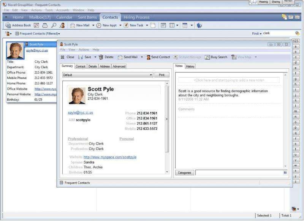
Task: Click the Home tab in navigation bar
Action: [x=18, y=17]
